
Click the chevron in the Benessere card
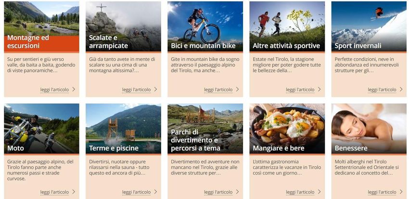[401, 192]
